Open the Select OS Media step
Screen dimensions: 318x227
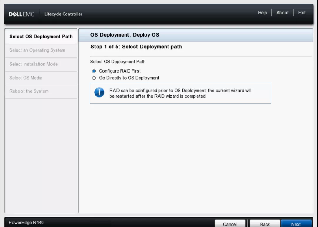(41, 78)
